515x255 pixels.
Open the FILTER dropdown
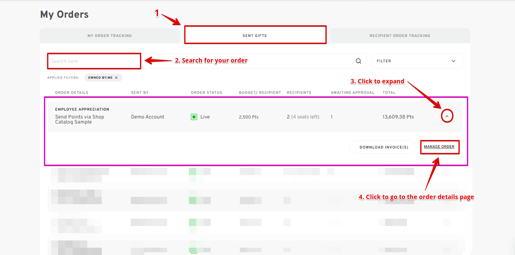[417, 61]
